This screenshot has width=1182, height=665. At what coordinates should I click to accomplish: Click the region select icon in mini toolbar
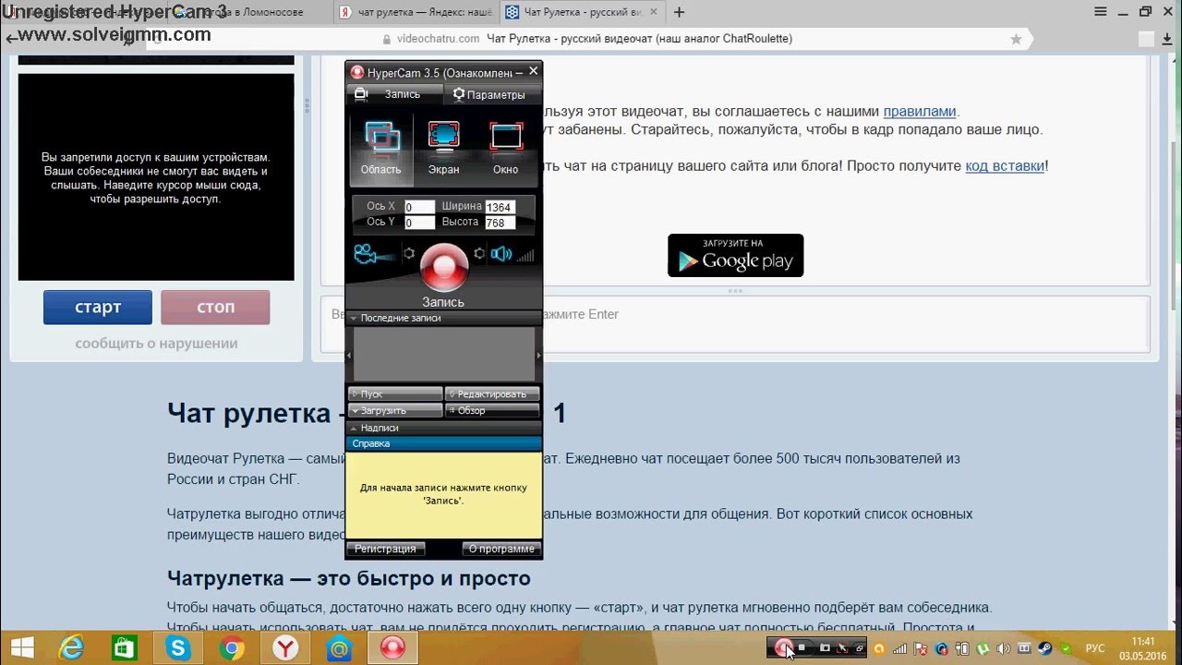pyautogui.click(x=842, y=648)
